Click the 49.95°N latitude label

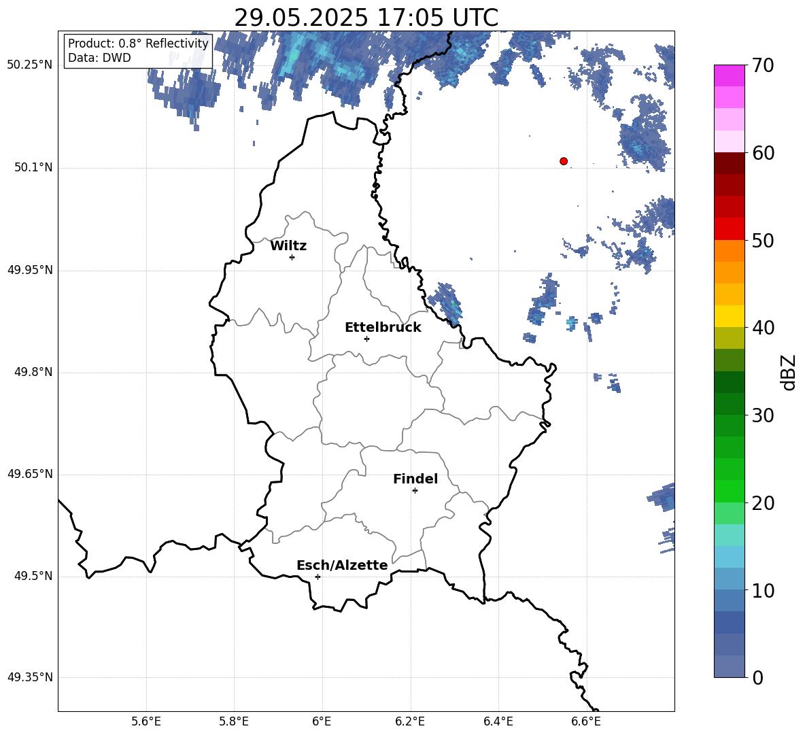click(29, 270)
